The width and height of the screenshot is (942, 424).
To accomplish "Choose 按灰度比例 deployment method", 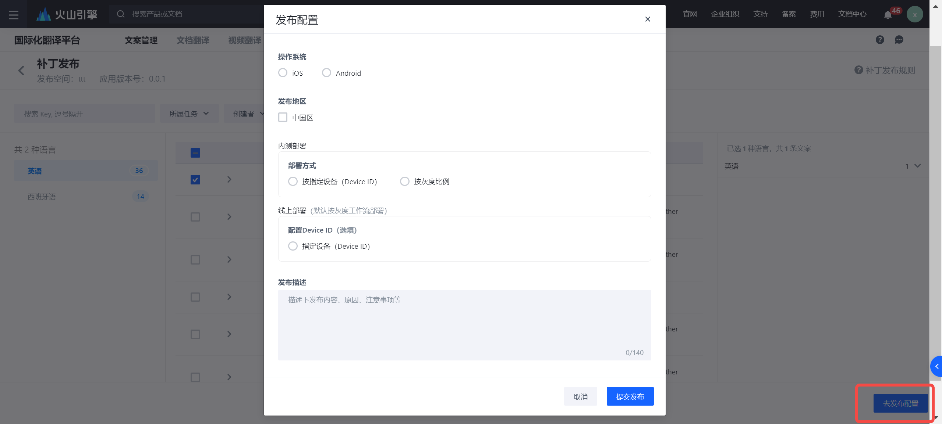I will coord(404,182).
